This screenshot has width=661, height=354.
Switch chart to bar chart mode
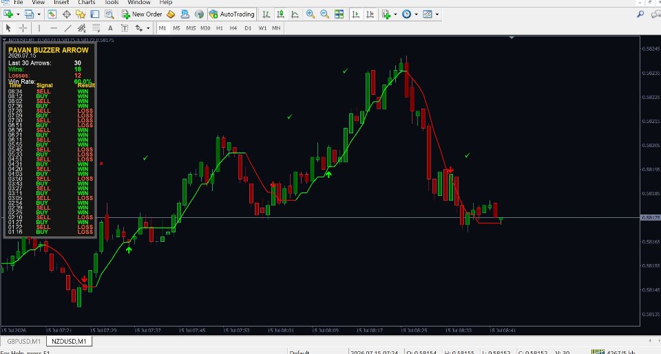click(266, 14)
